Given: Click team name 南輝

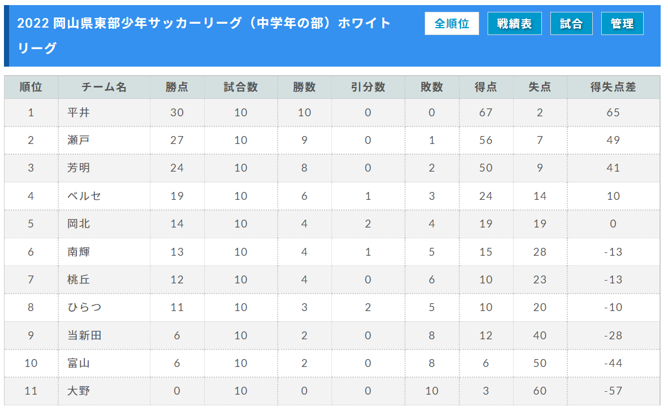Looking at the screenshot, I should [79, 252].
